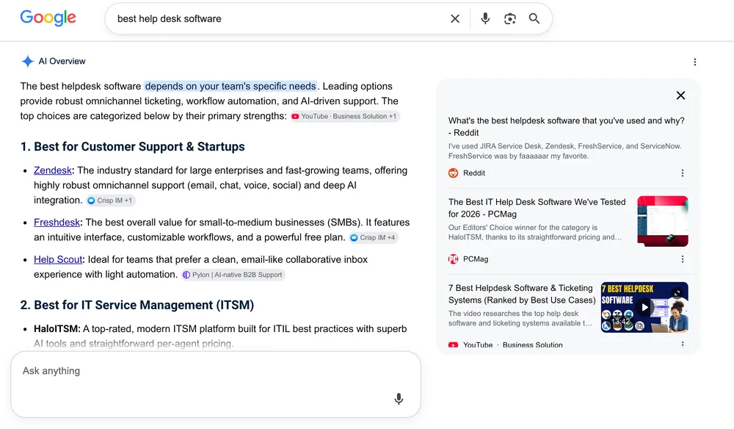
Task: Play the 7 Best Helpdesk Software video thumbnail
Action: 644,307
